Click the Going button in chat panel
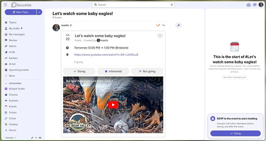This screenshot has width=266, height=141. pyautogui.click(x=236, y=133)
